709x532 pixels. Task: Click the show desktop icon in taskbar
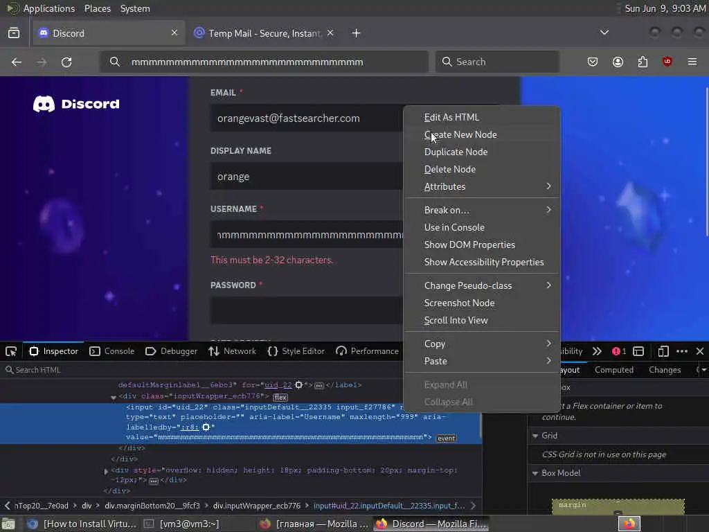(x=8, y=524)
